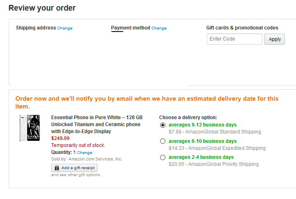Focus the Enter Code promo field

click(235, 39)
